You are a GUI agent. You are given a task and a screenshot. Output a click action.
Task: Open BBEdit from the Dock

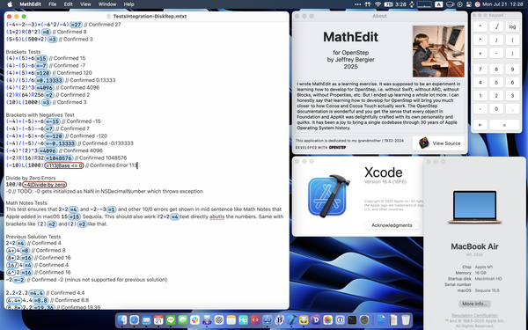point(280,319)
